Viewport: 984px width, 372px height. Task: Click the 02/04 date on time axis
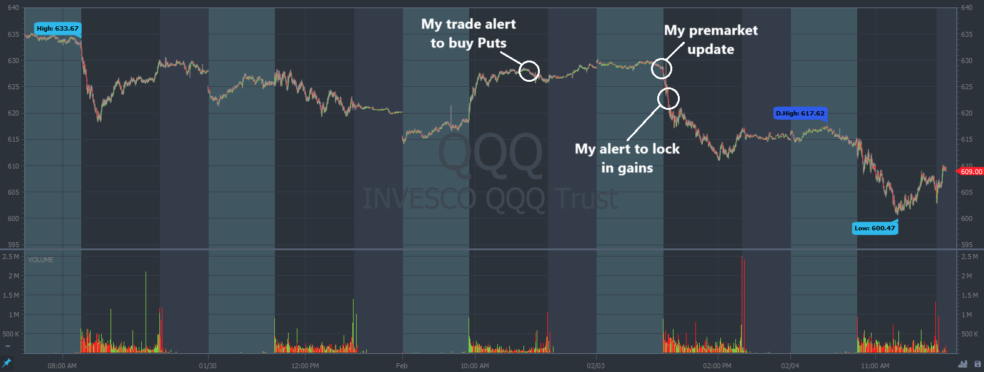(790, 366)
